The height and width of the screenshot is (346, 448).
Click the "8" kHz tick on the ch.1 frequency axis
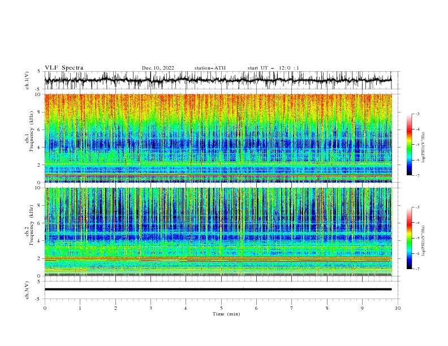pos(40,112)
